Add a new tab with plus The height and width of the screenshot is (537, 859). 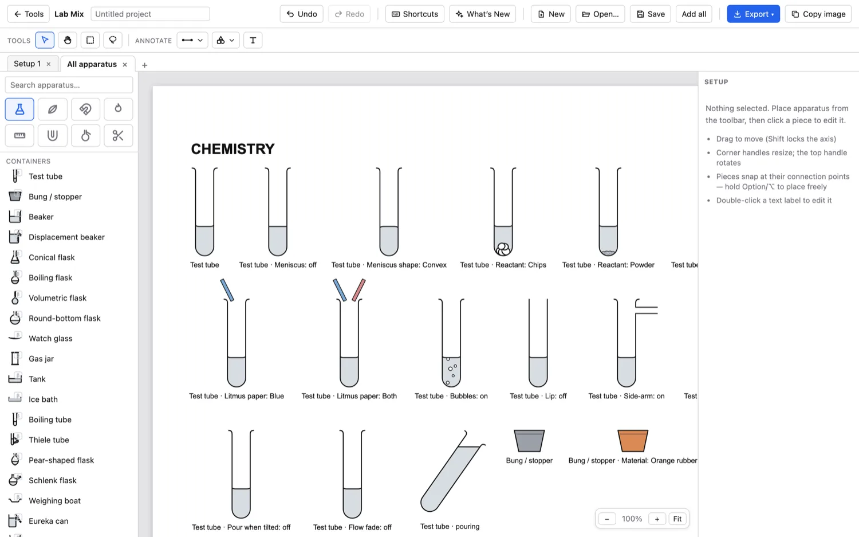145,65
